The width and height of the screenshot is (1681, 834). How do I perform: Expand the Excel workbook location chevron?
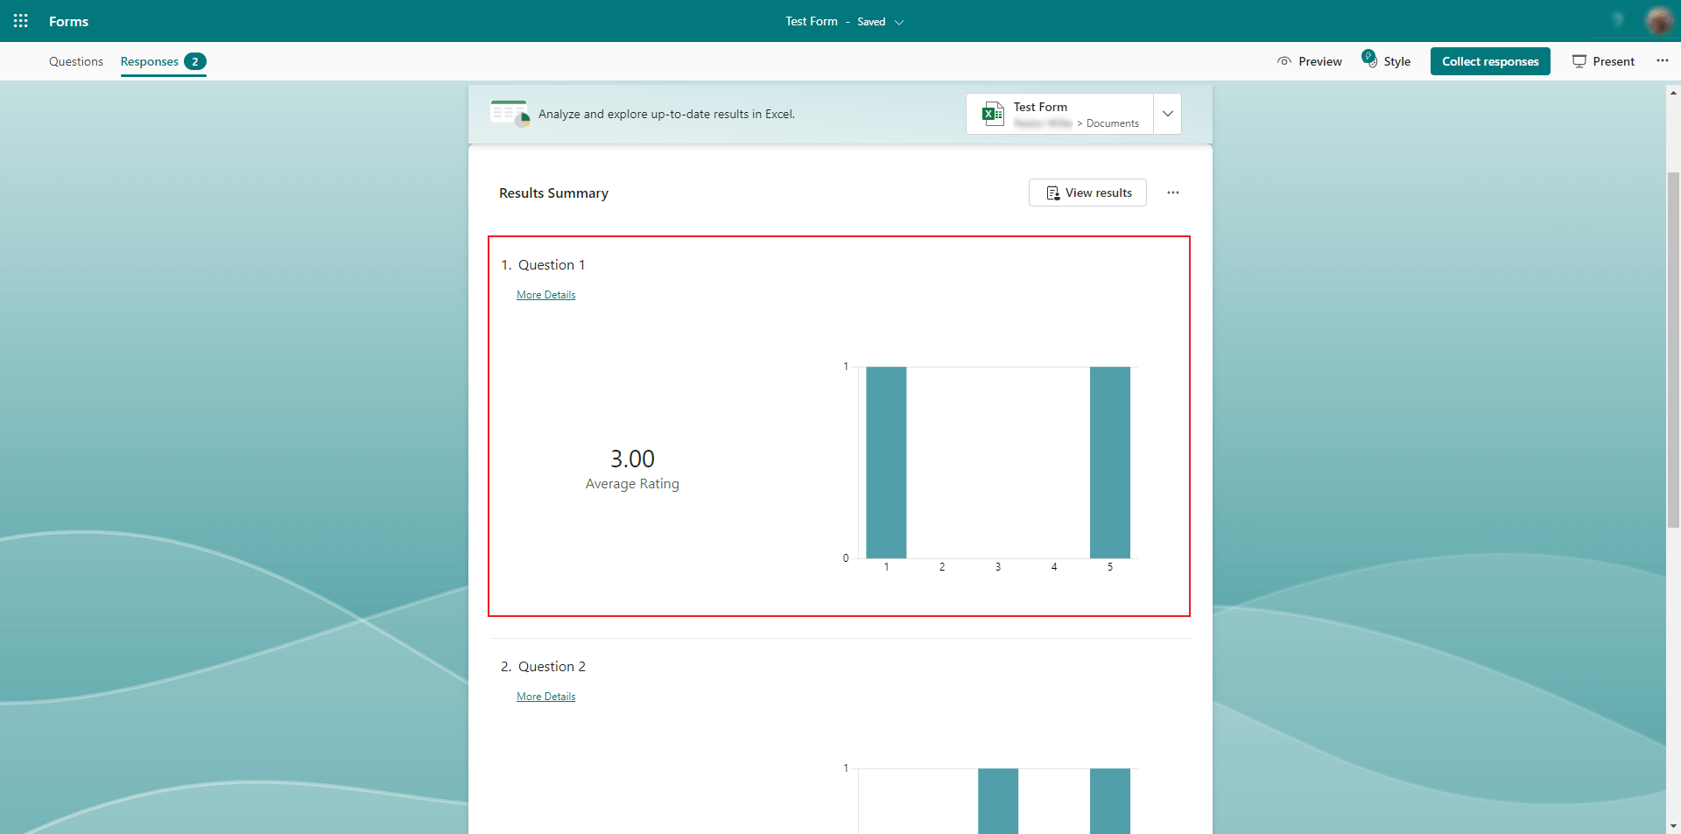pos(1167,113)
